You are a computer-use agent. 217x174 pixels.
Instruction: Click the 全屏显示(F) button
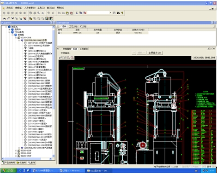coord(155,53)
